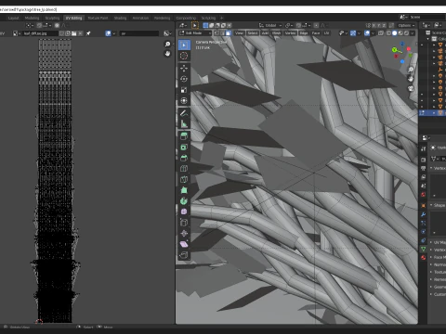Open the Vertex menu in viewport header
Viewport: 446px width, 334px height.
click(x=290, y=33)
